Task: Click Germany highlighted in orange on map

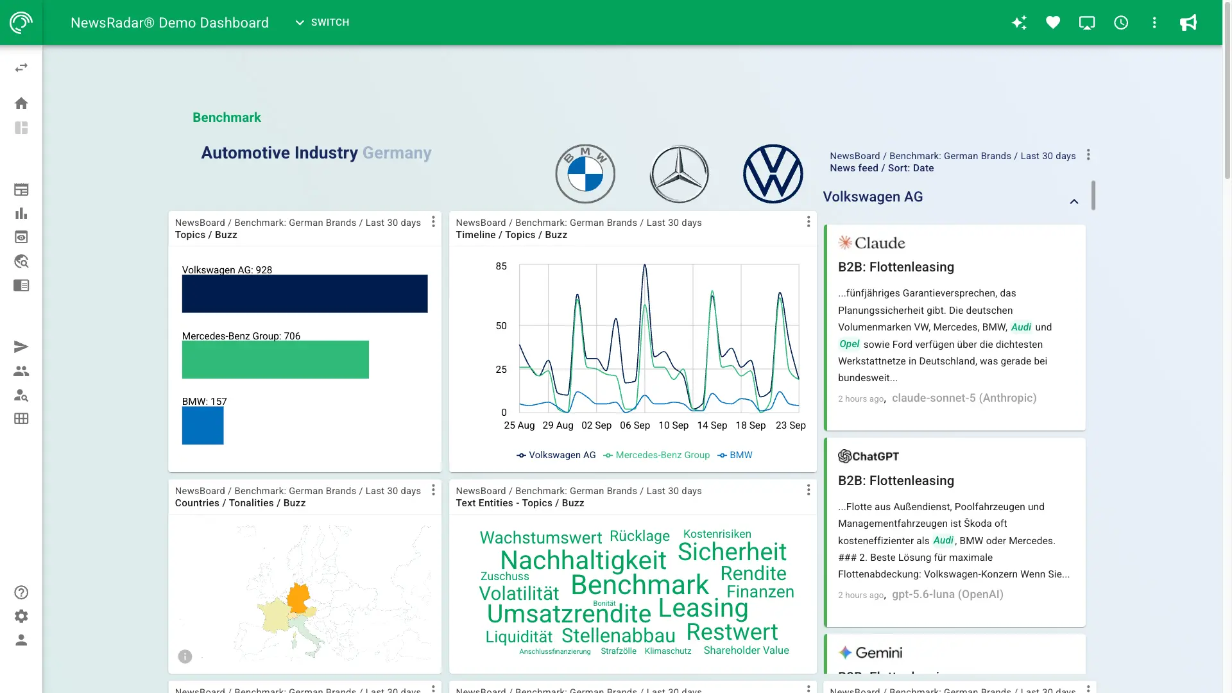Action: pyautogui.click(x=298, y=598)
